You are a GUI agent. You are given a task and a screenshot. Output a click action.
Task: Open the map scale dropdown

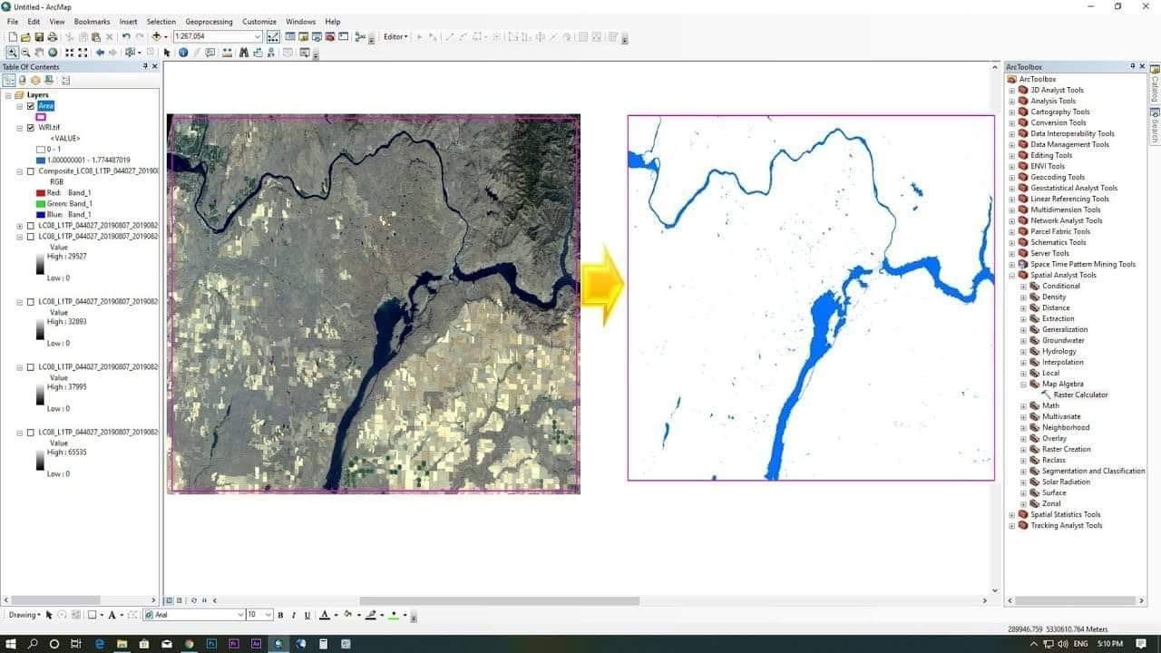coord(258,37)
